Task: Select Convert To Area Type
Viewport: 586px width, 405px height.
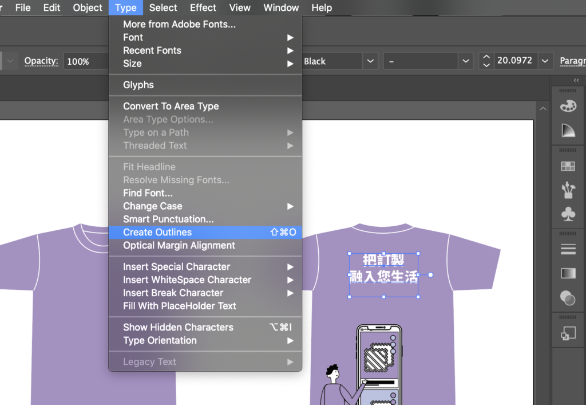Action: coord(171,106)
